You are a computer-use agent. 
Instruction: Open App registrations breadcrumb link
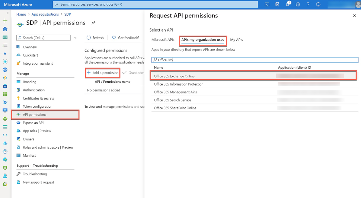coord(46,14)
